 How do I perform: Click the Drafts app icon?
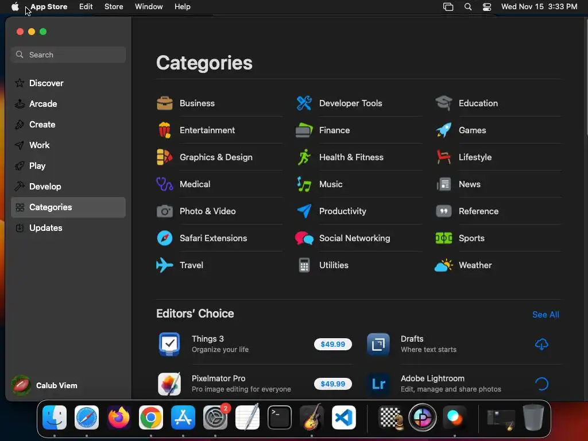(x=378, y=345)
